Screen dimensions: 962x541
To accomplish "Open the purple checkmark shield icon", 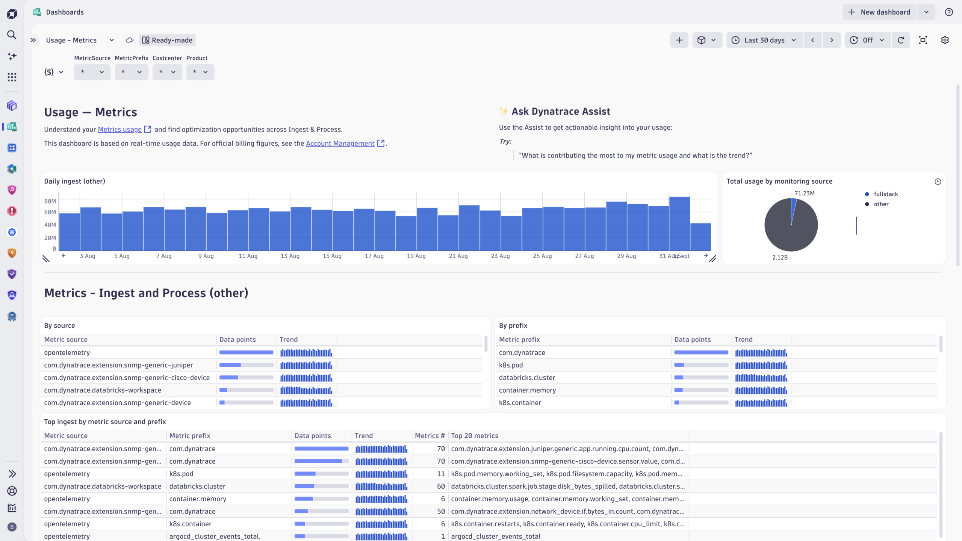I will tap(12, 274).
